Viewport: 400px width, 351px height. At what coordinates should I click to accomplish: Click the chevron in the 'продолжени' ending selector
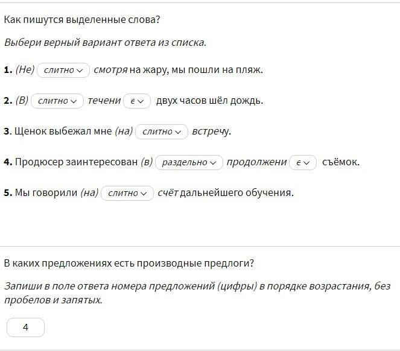(306, 163)
